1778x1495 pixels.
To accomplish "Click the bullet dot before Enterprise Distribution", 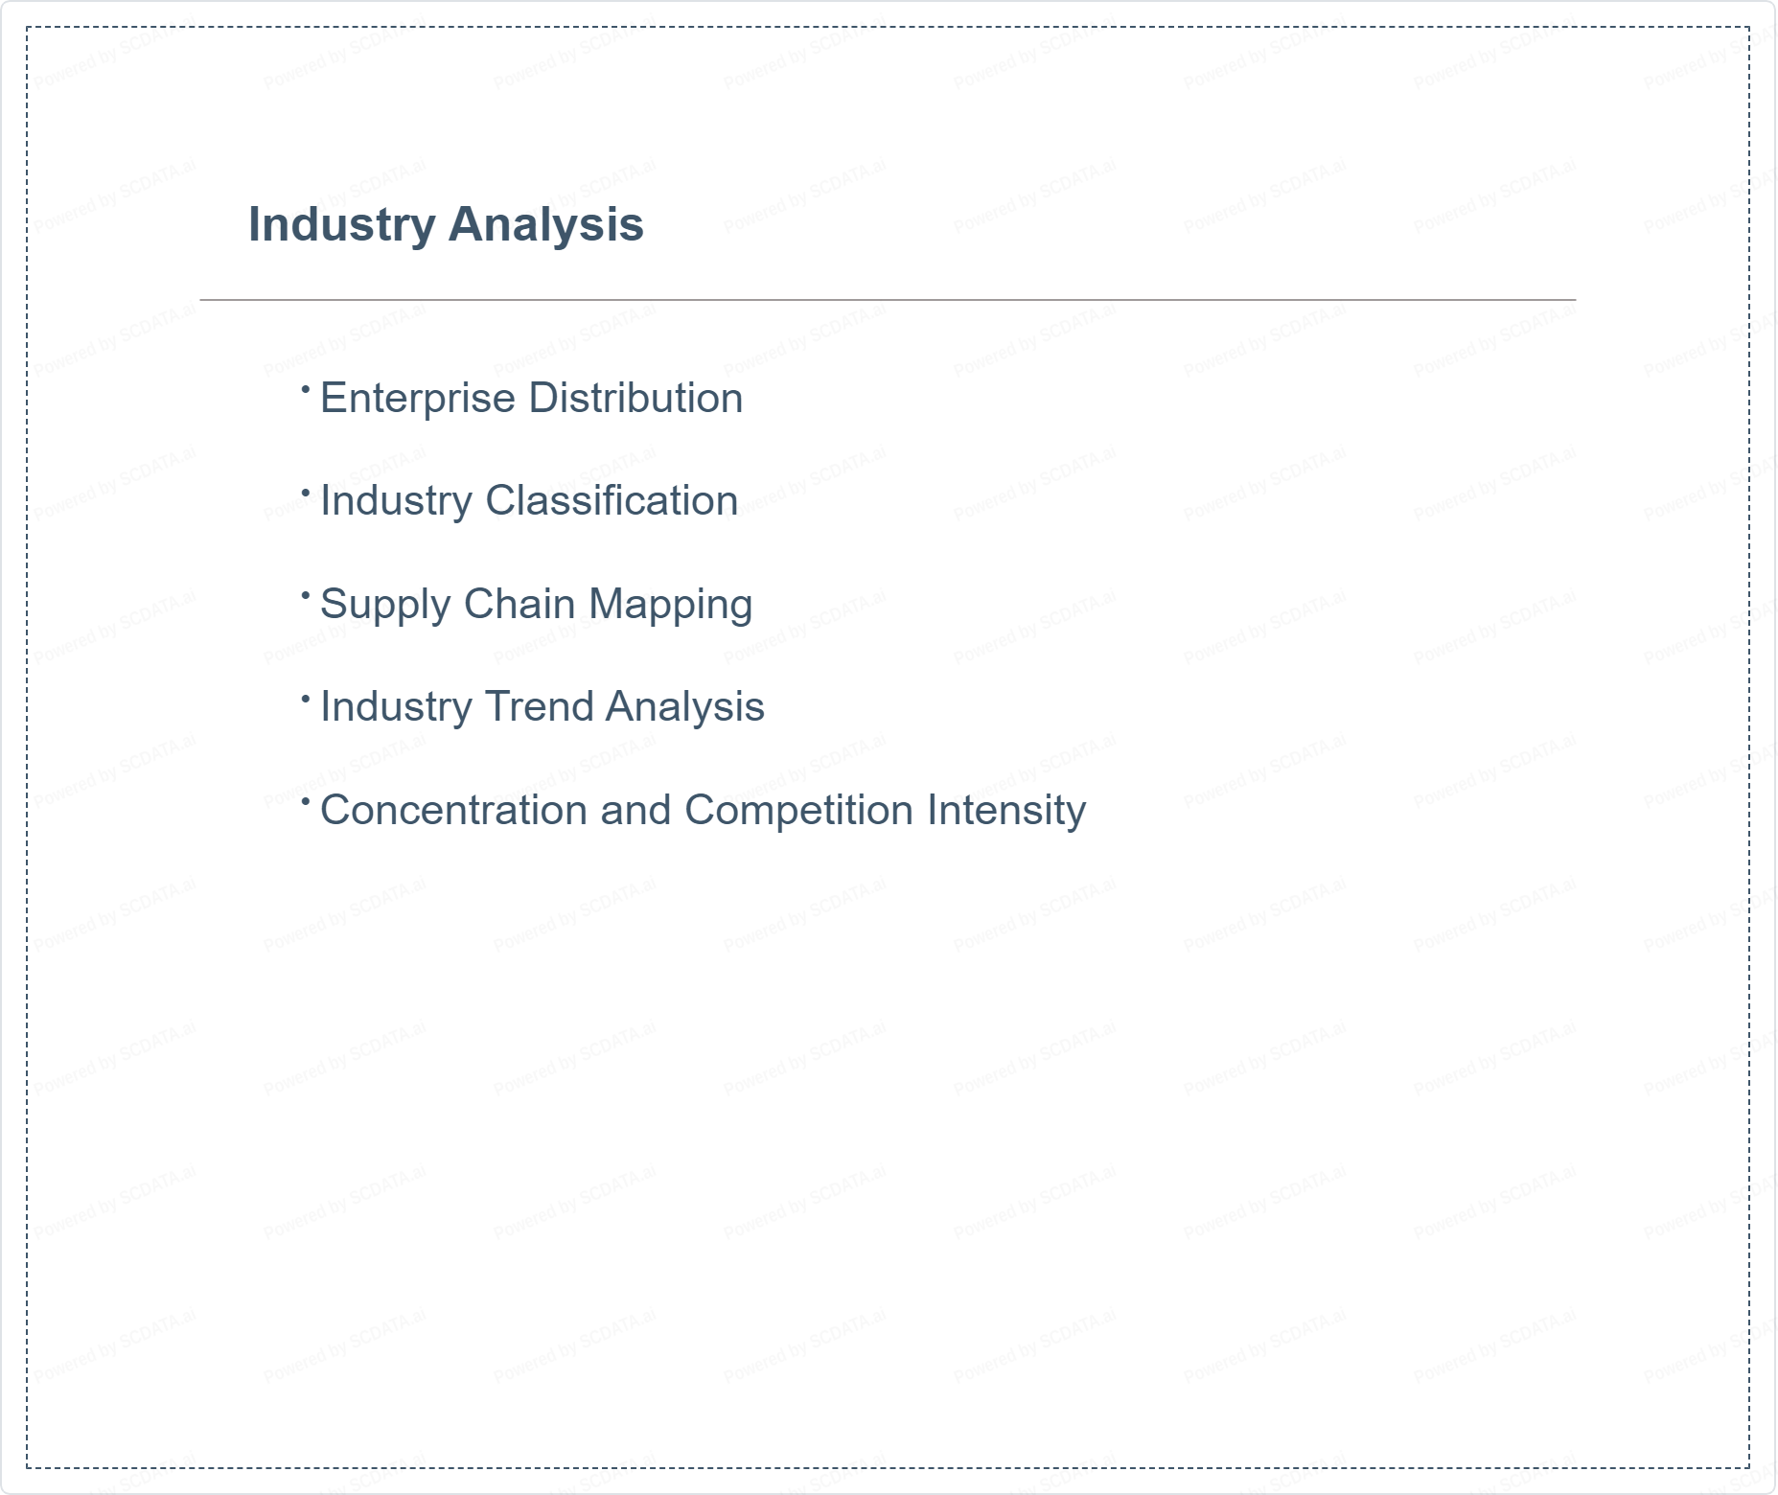I will tap(306, 389).
